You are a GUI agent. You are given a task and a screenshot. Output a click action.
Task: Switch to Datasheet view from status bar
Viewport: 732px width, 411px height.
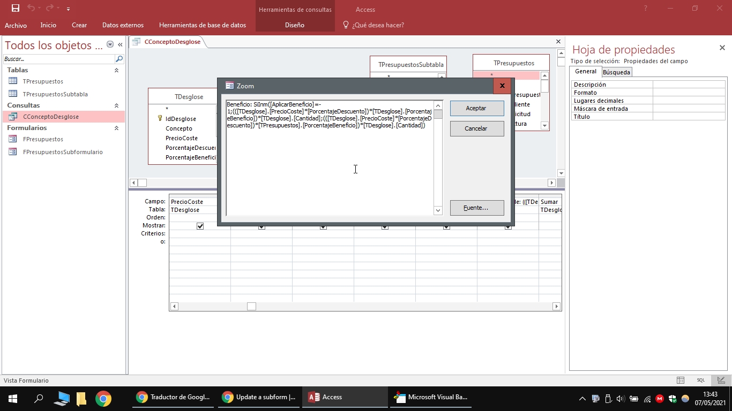[681, 380]
